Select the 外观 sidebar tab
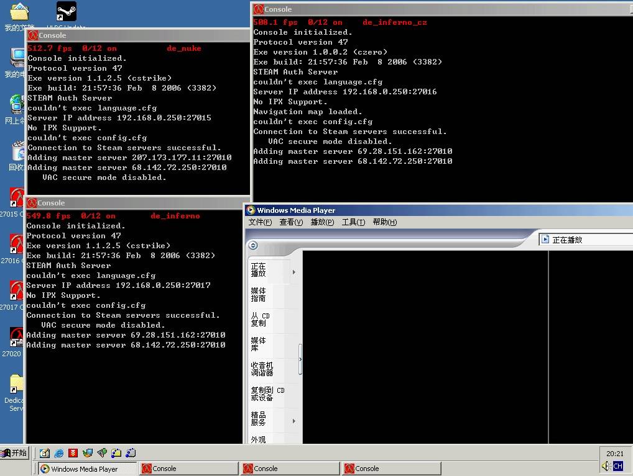Image resolution: width=633 pixels, height=476 pixels. click(268, 439)
